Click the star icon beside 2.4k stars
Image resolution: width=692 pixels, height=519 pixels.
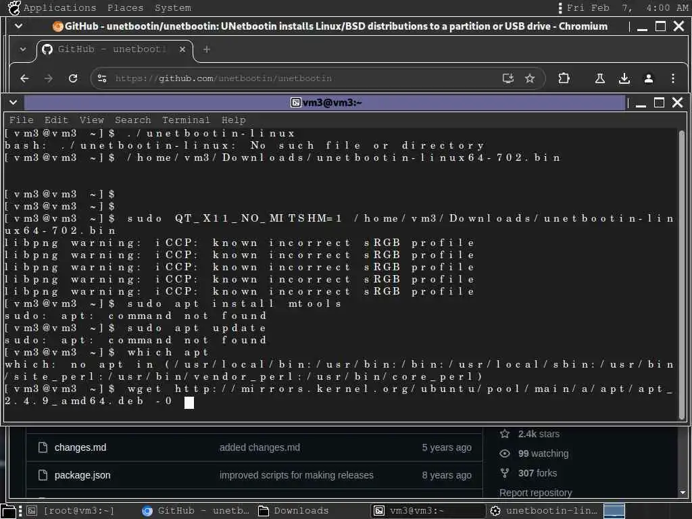click(504, 434)
